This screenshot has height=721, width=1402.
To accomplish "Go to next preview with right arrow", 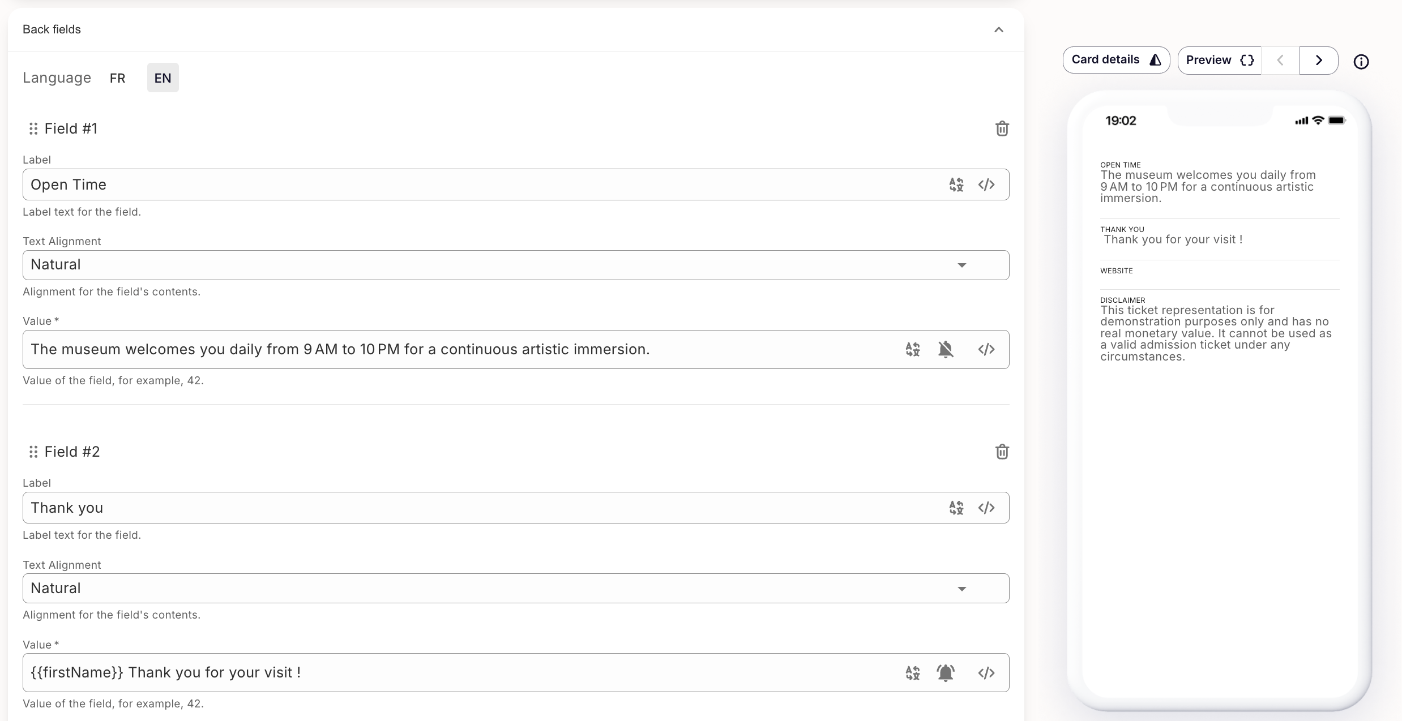I will 1318,60.
